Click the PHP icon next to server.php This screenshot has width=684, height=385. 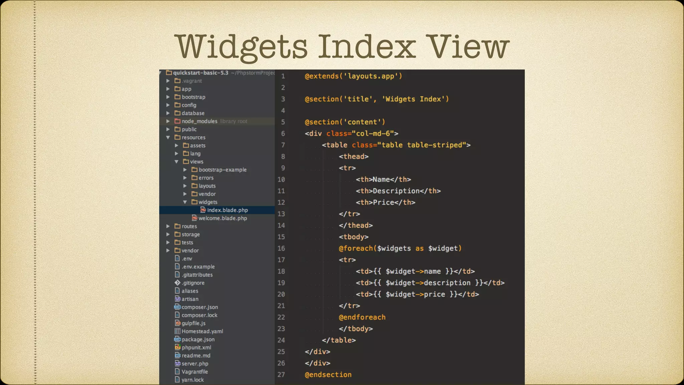(177, 364)
